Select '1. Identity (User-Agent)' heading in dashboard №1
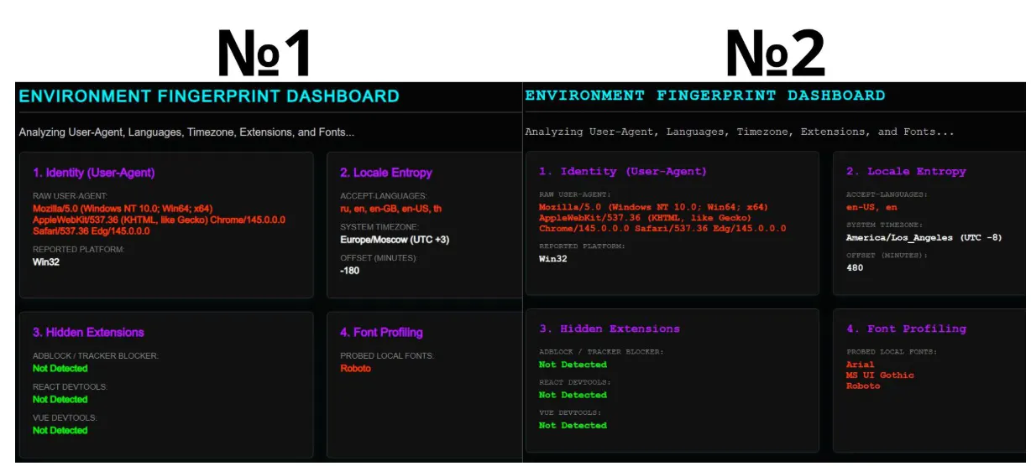 tap(94, 173)
